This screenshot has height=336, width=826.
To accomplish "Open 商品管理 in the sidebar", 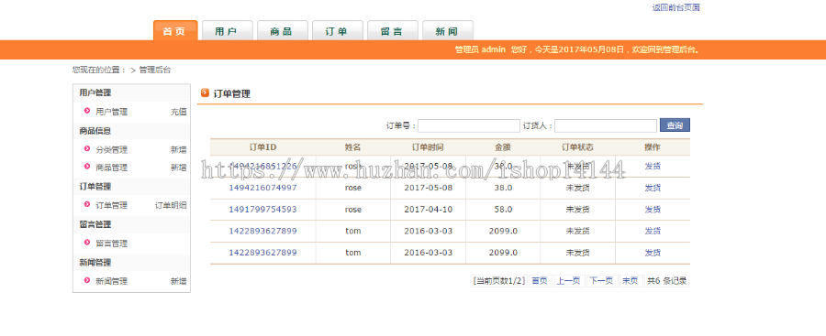I will [112, 168].
